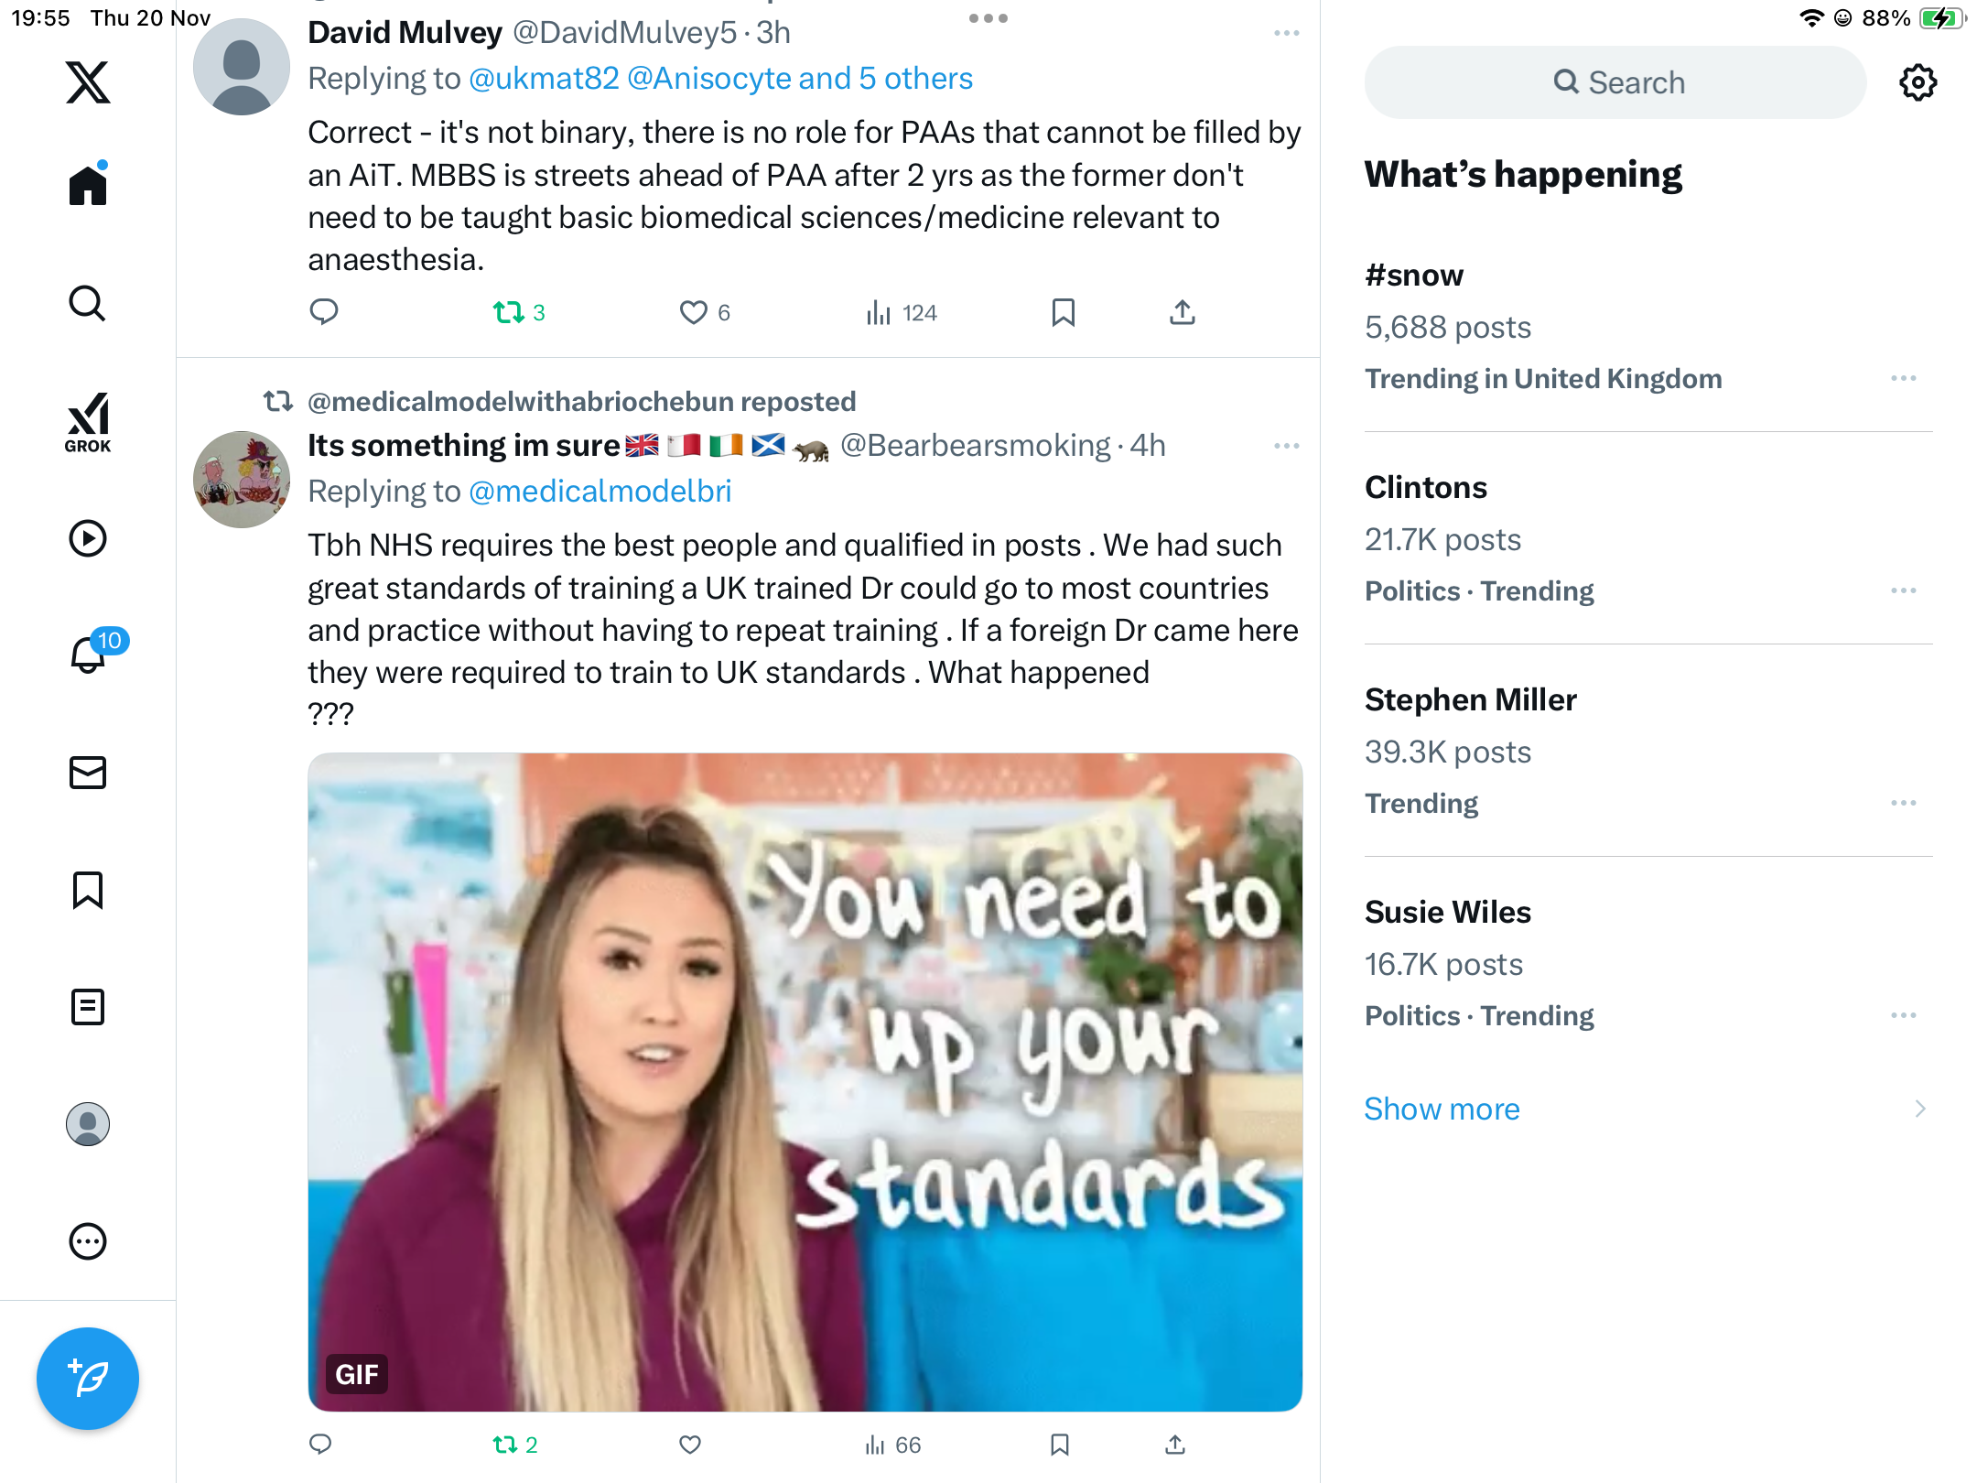
Task: Compose a new post with the blue button
Action: point(88,1379)
